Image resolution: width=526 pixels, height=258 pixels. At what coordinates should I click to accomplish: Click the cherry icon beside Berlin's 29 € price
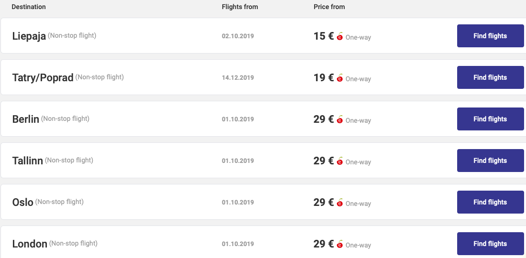coord(340,119)
